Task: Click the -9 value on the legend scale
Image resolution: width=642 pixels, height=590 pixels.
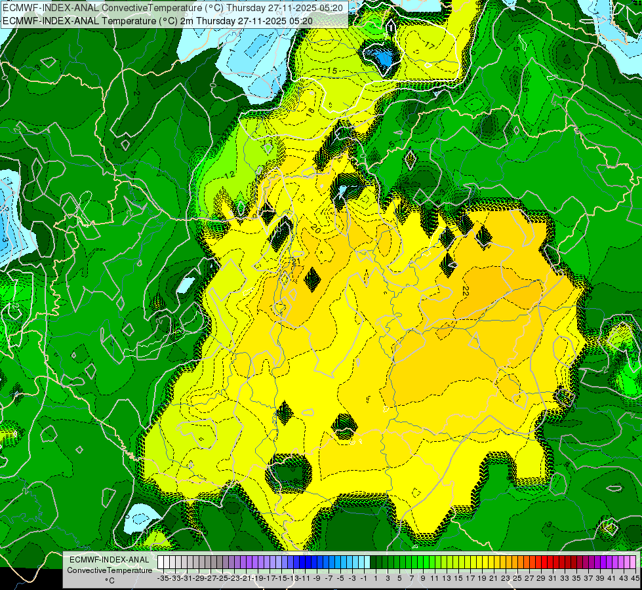Action: click(x=317, y=578)
